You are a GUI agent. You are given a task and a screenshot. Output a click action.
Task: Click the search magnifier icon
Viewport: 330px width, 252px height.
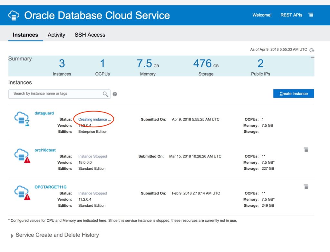(x=105, y=94)
